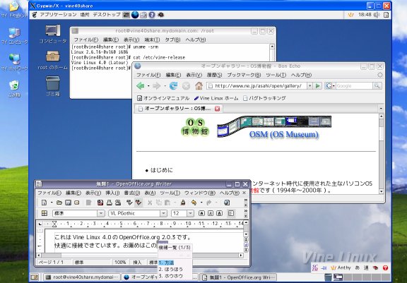407x283 pixels.
Task: Open search engine selector next to Google box
Action: click(330, 86)
